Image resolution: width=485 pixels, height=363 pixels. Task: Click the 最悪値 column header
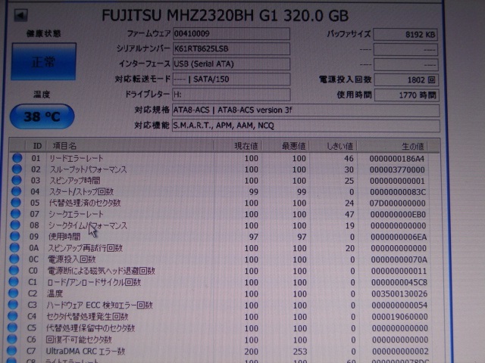point(286,146)
